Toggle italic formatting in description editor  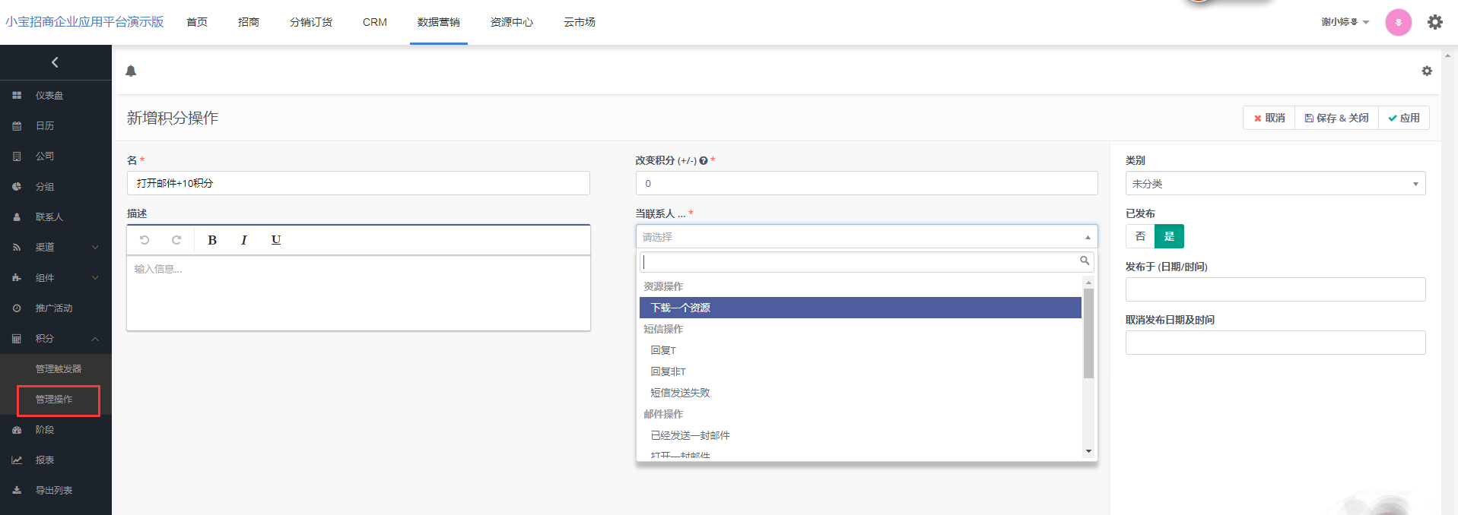coord(243,240)
